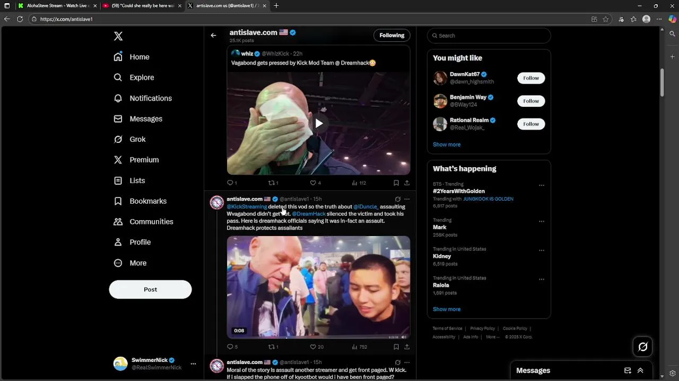The width and height of the screenshot is (679, 381).
Task: Open Profile from the sidebar
Action: click(133, 242)
